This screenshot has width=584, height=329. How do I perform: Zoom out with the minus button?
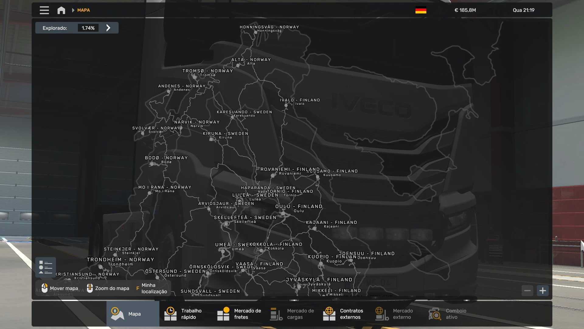click(527, 291)
